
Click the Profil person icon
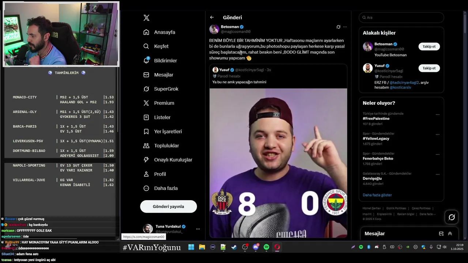click(146, 174)
